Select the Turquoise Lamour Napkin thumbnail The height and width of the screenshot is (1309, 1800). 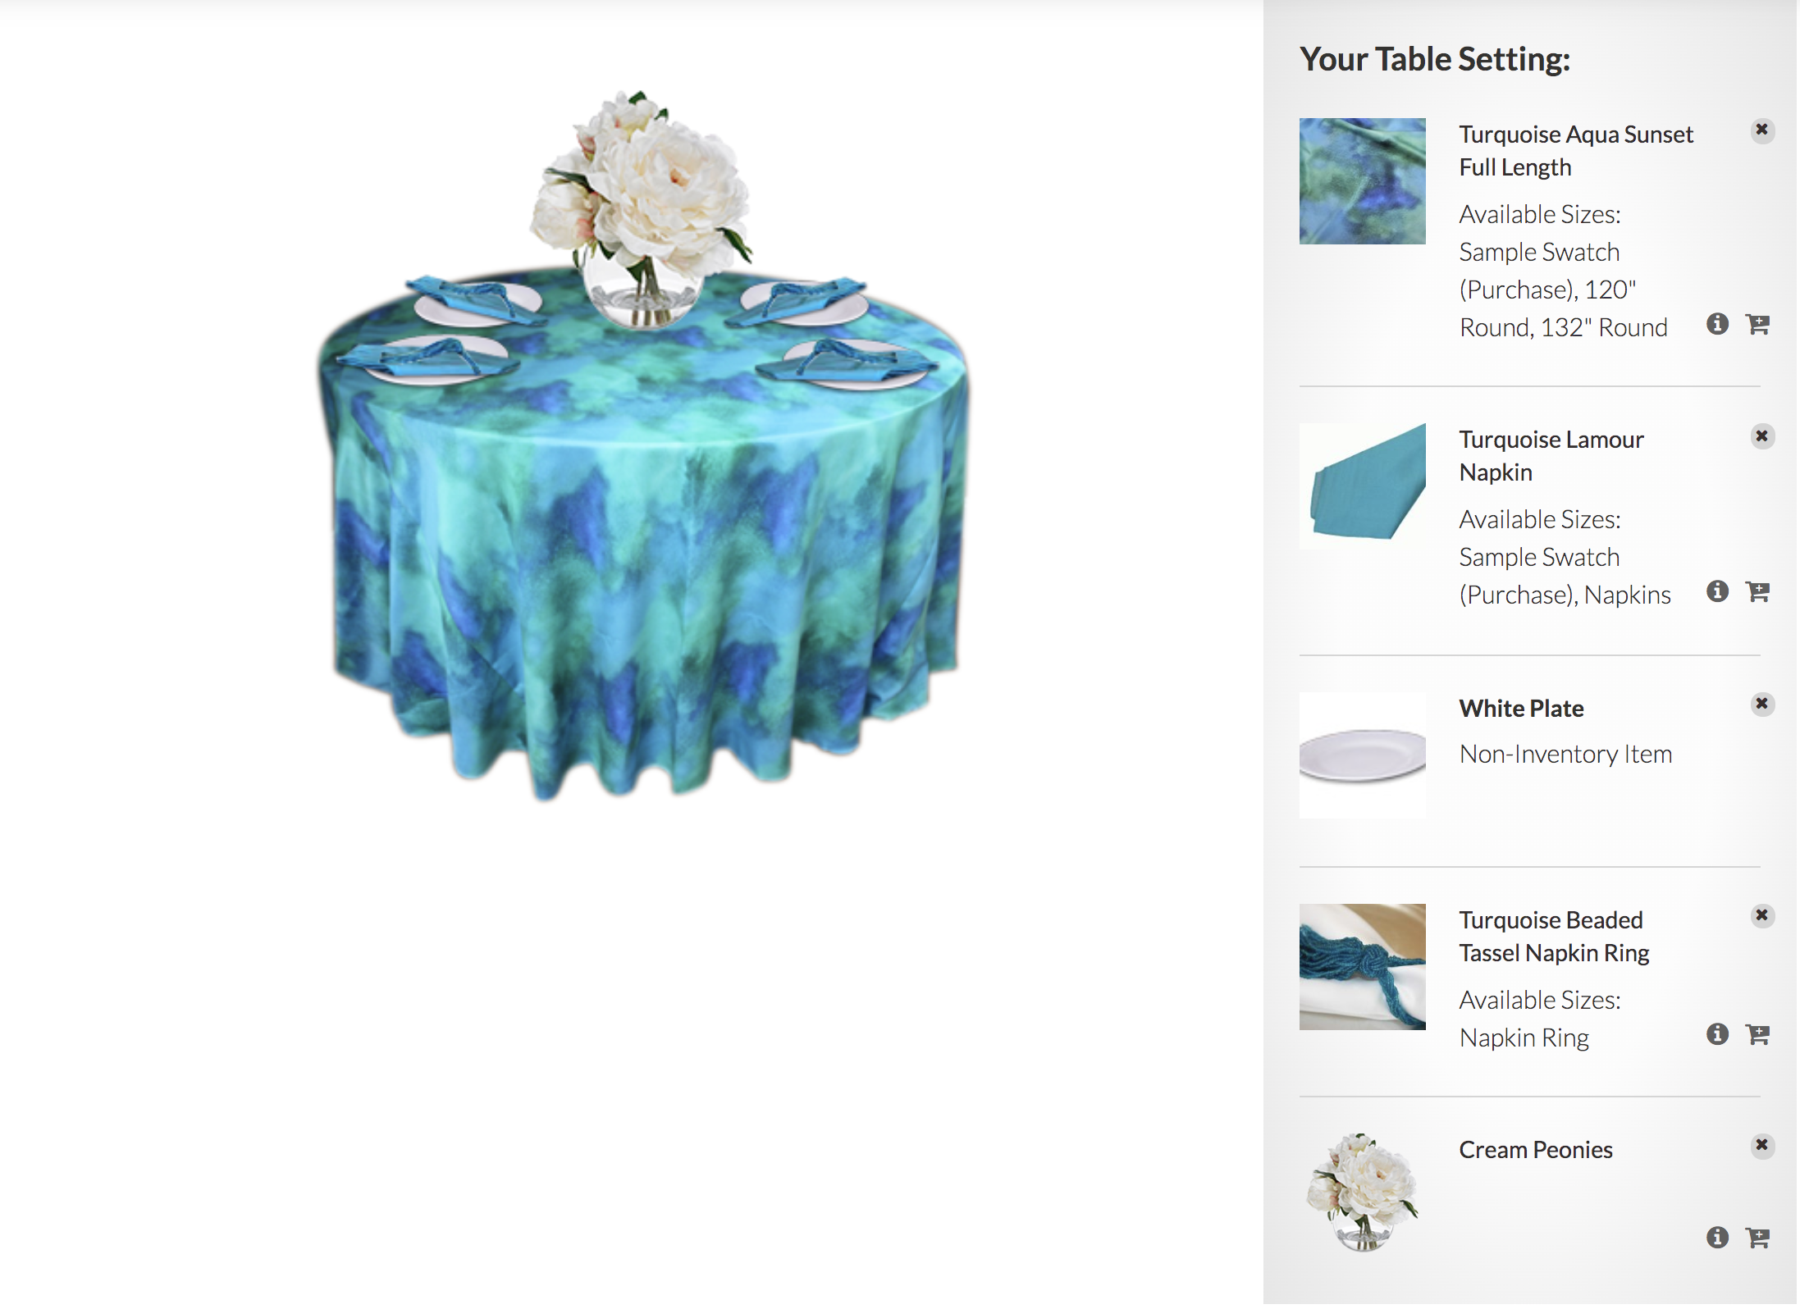[1362, 486]
